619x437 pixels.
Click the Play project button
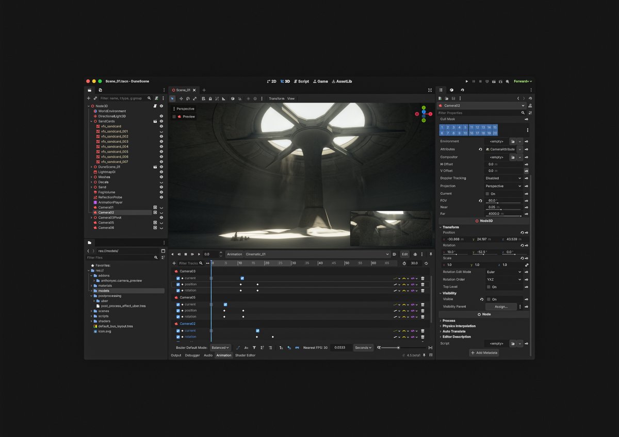click(x=467, y=81)
